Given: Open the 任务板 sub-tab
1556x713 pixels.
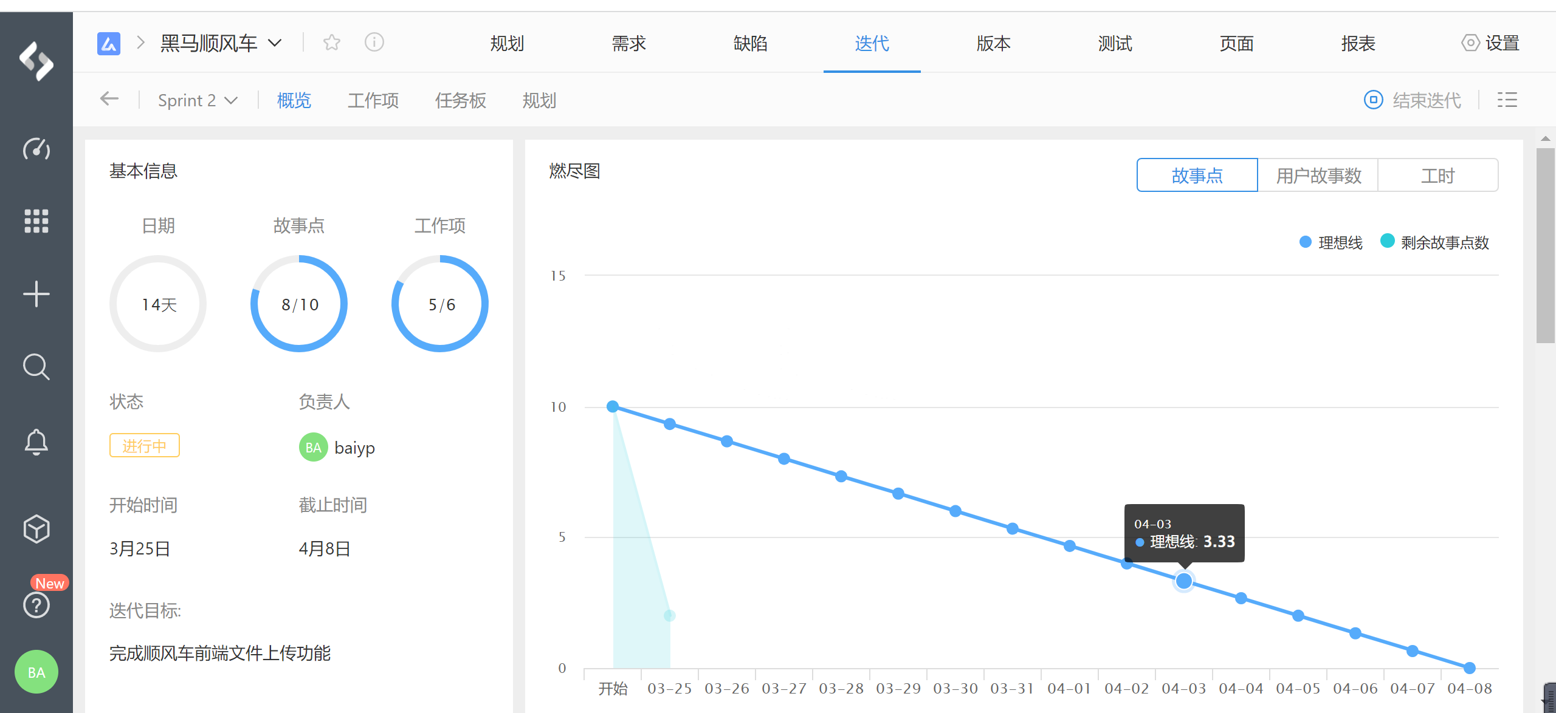Looking at the screenshot, I should (x=460, y=100).
